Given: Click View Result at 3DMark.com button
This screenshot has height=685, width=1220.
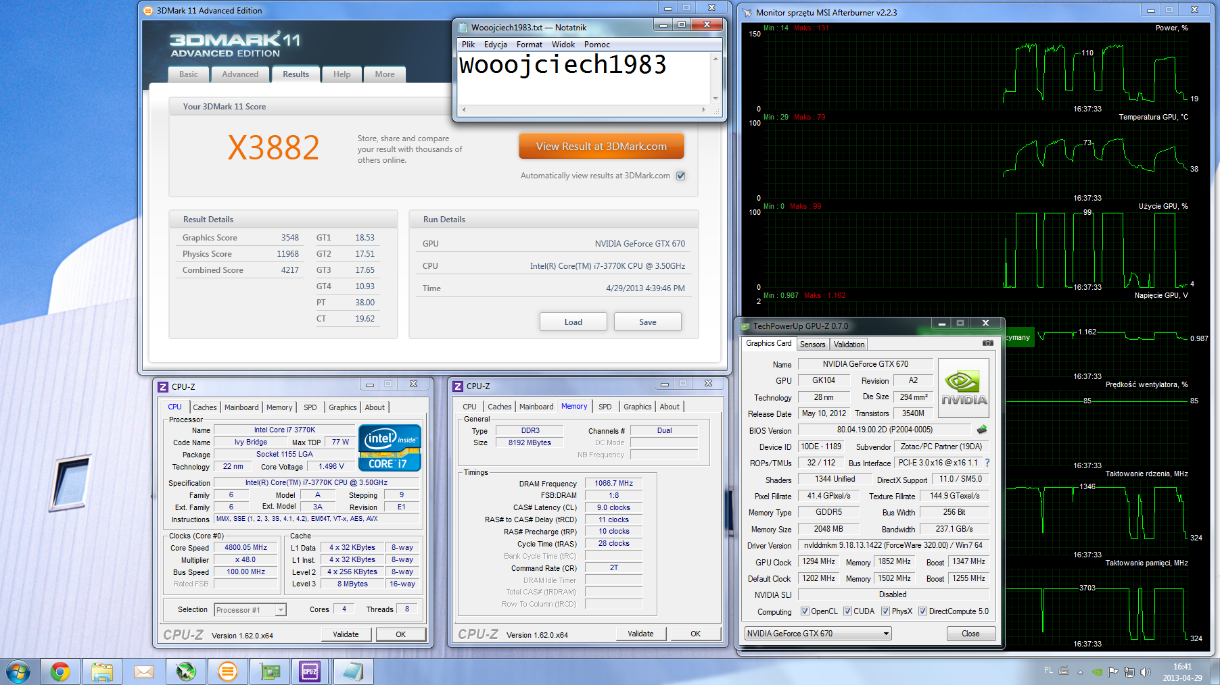Looking at the screenshot, I should coord(601,146).
